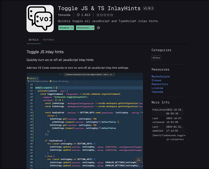Click the Uninstall button

pos(83,28)
